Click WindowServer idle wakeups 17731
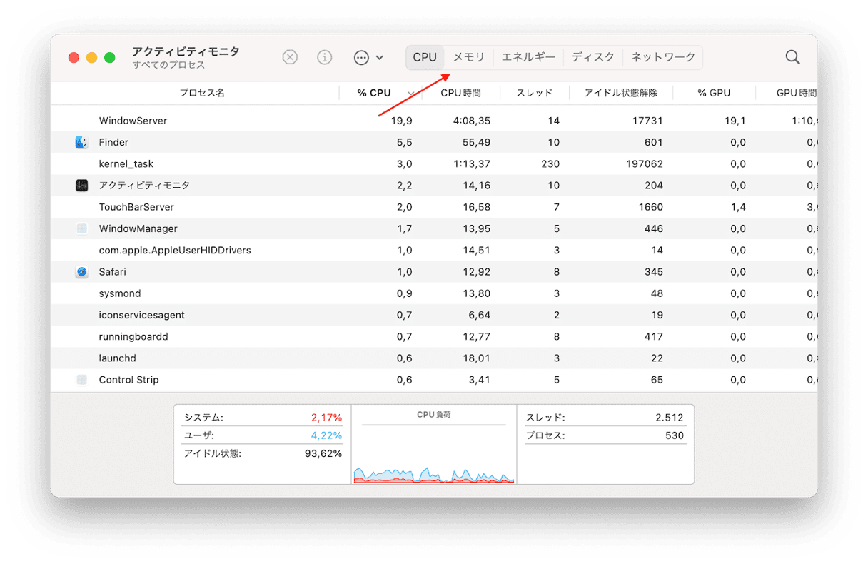Viewport: 868px width, 564px height. (647, 121)
